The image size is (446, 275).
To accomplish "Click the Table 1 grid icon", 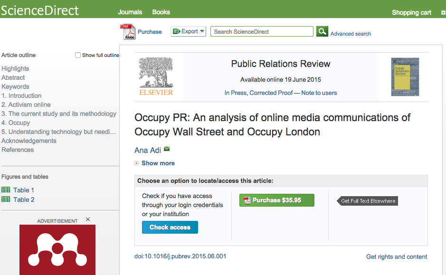I will coord(6,190).
